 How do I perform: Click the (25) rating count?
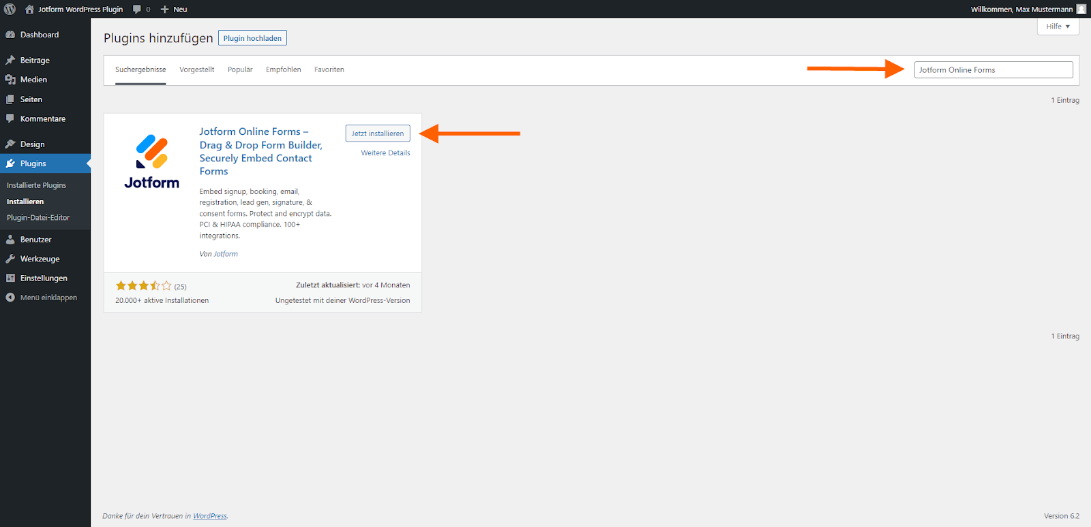180,287
